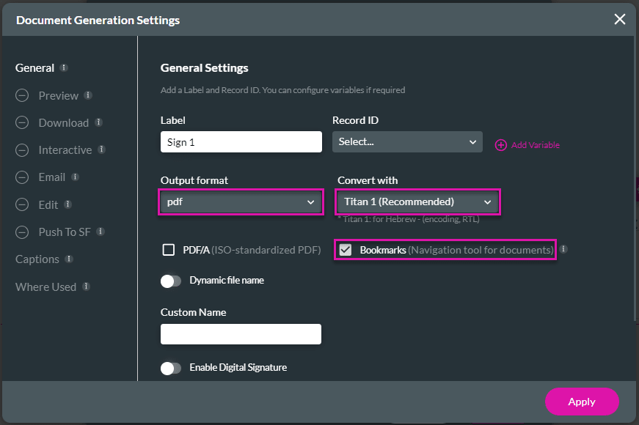Toggle on Dynamic file name

pos(171,281)
